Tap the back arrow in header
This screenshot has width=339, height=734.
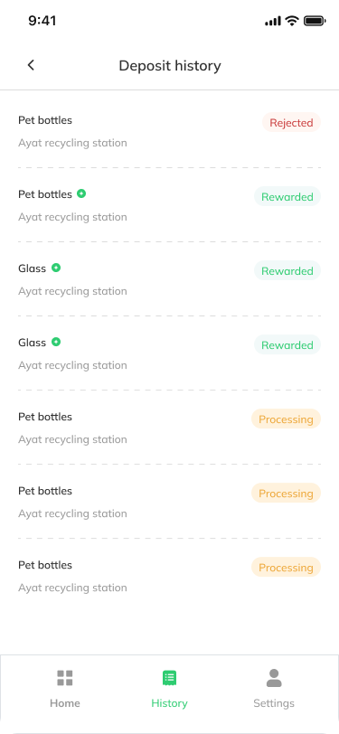point(31,65)
